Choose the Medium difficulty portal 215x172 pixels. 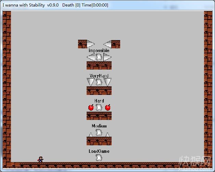pos(99,132)
